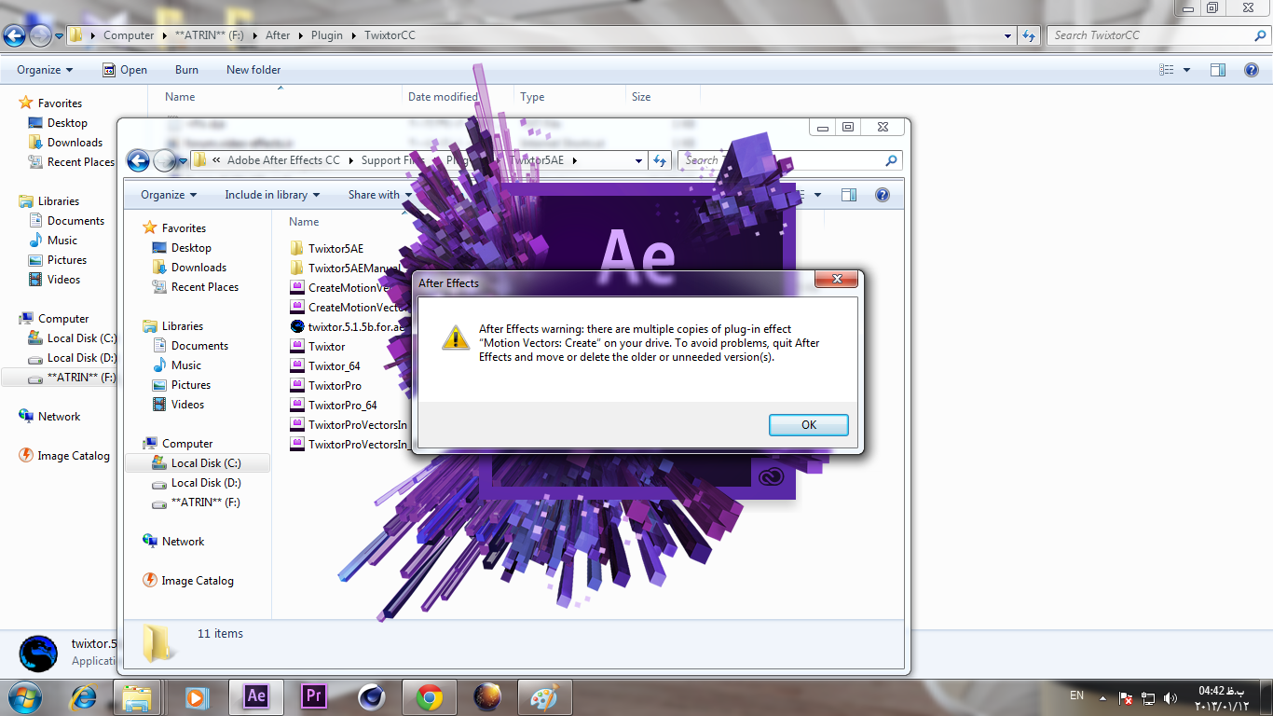
Task: Open Paint from the taskbar
Action: [543, 696]
